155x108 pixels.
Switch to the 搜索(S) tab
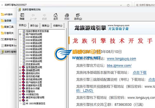[45, 26]
